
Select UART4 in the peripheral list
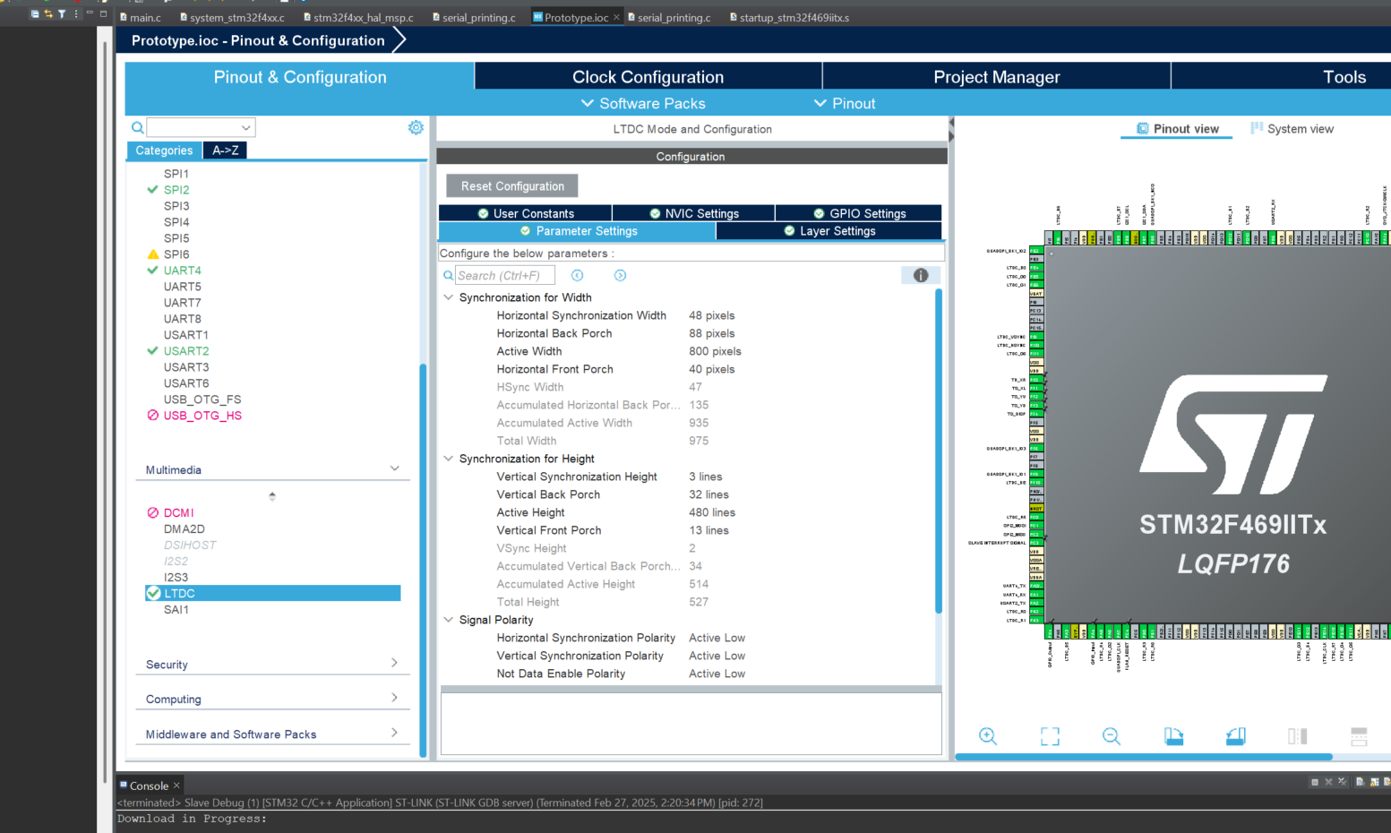(x=182, y=271)
